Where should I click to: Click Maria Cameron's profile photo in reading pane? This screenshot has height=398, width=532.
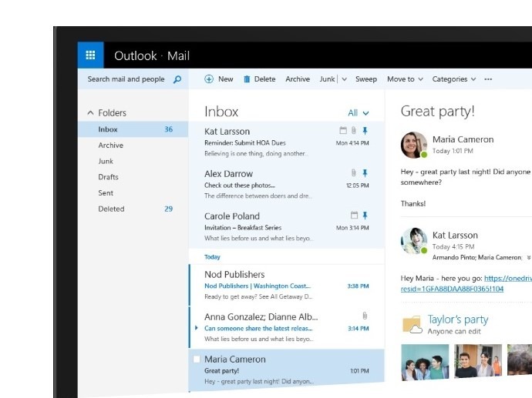[414, 145]
